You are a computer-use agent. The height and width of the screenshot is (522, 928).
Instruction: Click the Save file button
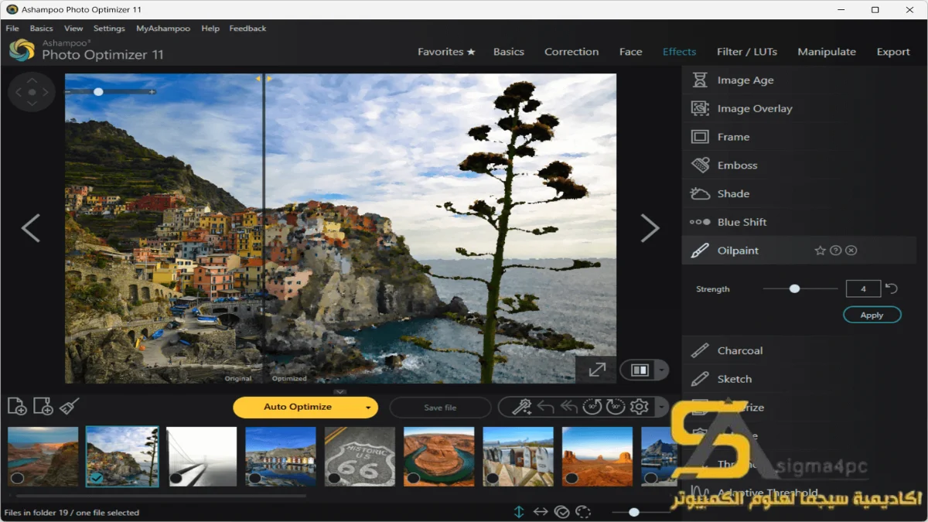point(440,408)
